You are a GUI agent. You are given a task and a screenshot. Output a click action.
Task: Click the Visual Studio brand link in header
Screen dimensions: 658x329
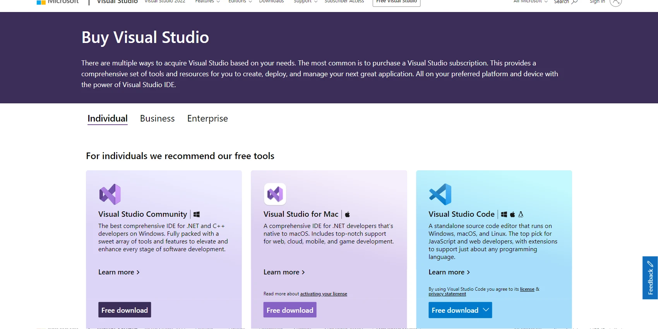[117, 2]
